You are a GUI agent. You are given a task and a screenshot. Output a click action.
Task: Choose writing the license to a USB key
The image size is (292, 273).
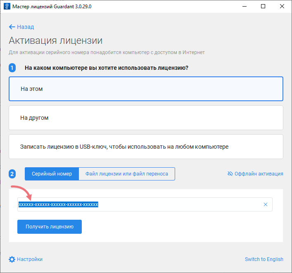point(146,147)
